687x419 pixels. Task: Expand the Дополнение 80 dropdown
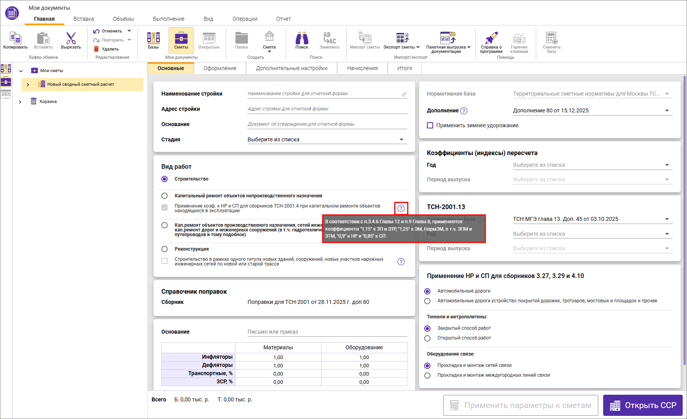click(x=667, y=110)
